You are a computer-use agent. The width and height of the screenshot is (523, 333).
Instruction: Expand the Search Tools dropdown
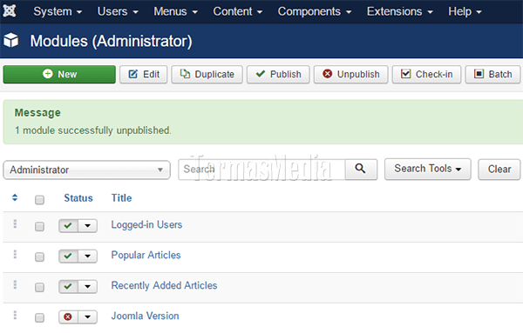[428, 169]
